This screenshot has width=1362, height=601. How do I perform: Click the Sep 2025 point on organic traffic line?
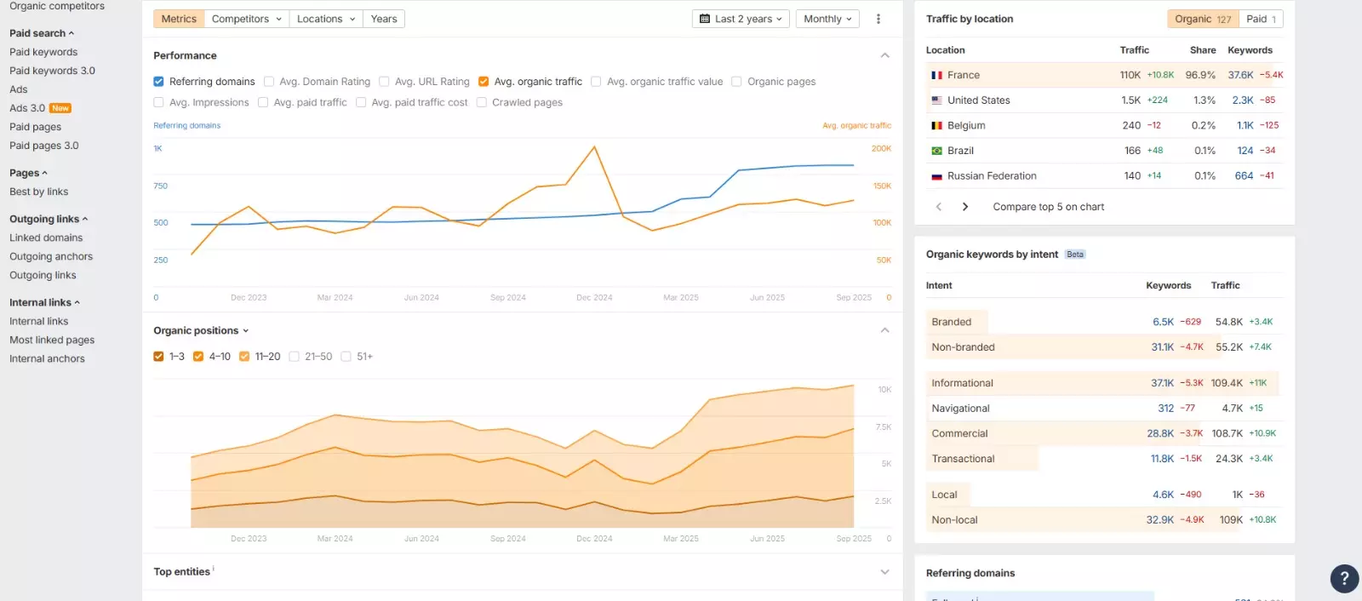(x=854, y=201)
